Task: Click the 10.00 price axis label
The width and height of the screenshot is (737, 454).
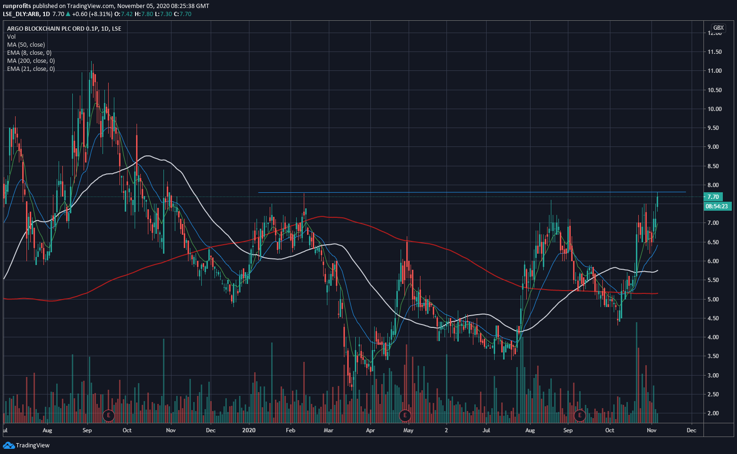Action: 715,109
